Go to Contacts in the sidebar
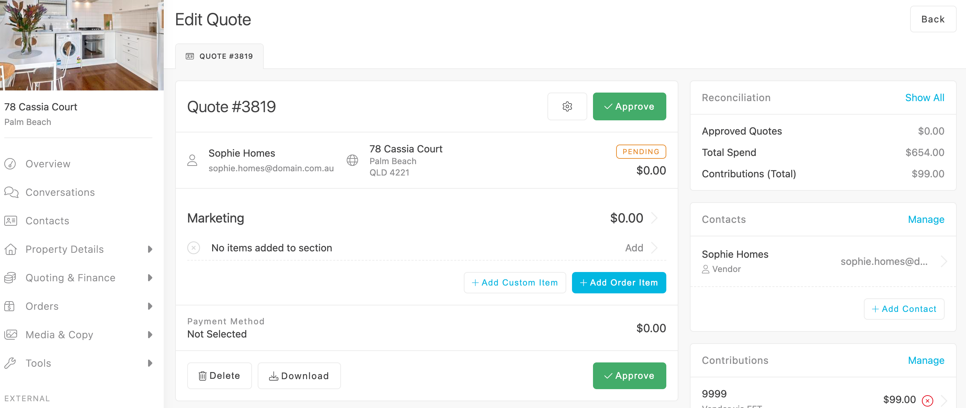 point(47,221)
